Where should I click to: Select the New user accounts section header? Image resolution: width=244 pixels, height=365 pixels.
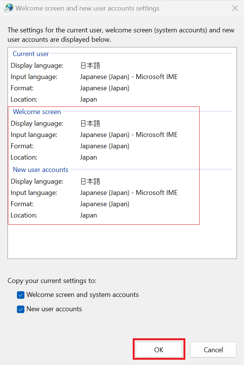[x=40, y=170]
